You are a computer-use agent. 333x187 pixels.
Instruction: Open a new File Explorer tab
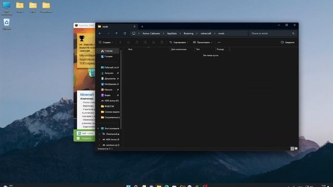(x=142, y=26)
